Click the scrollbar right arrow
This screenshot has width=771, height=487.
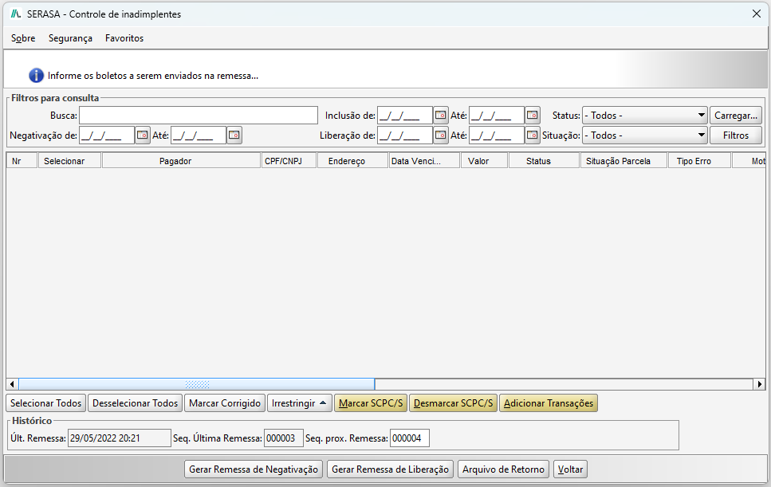click(x=760, y=384)
